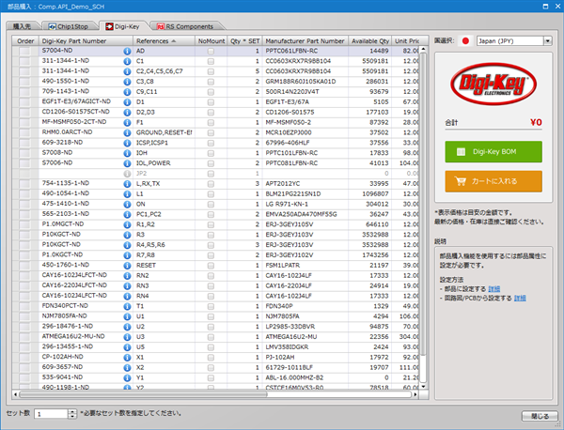Click info icon for 475-1410-1-ND
This screenshot has width=564, height=430.
click(x=127, y=205)
